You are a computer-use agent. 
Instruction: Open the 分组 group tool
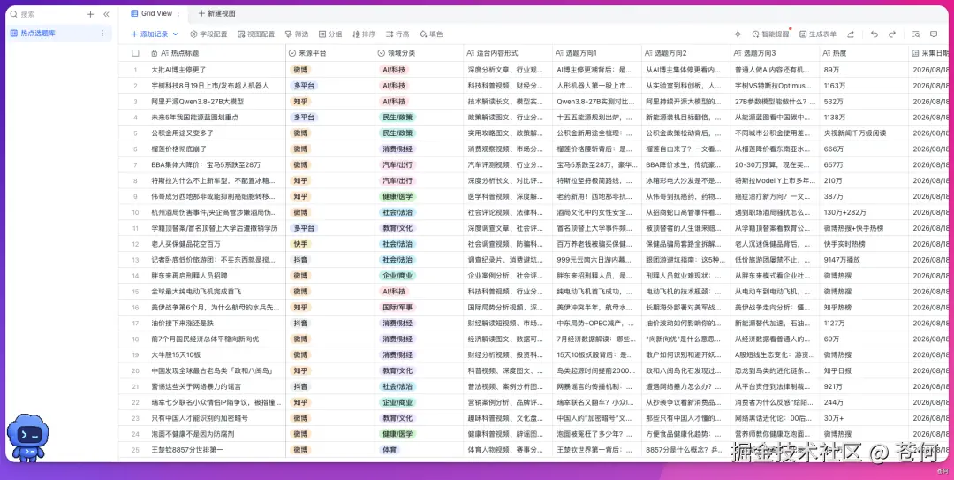point(330,34)
